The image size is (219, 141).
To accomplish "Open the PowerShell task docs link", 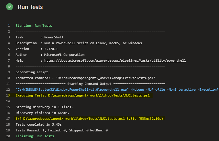I will pyautogui.click(x=115, y=60).
